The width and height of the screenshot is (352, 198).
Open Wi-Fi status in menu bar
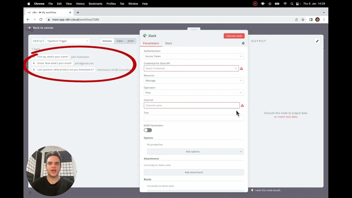[x=285, y=4]
